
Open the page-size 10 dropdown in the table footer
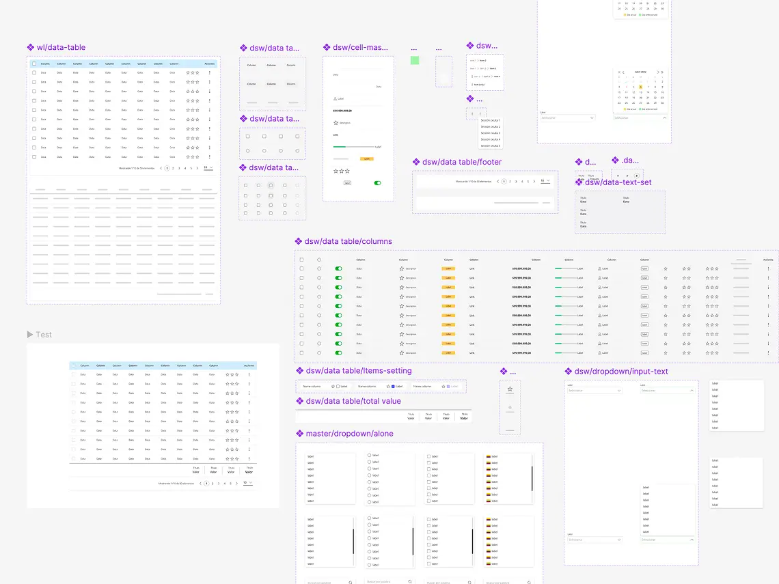[545, 181]
